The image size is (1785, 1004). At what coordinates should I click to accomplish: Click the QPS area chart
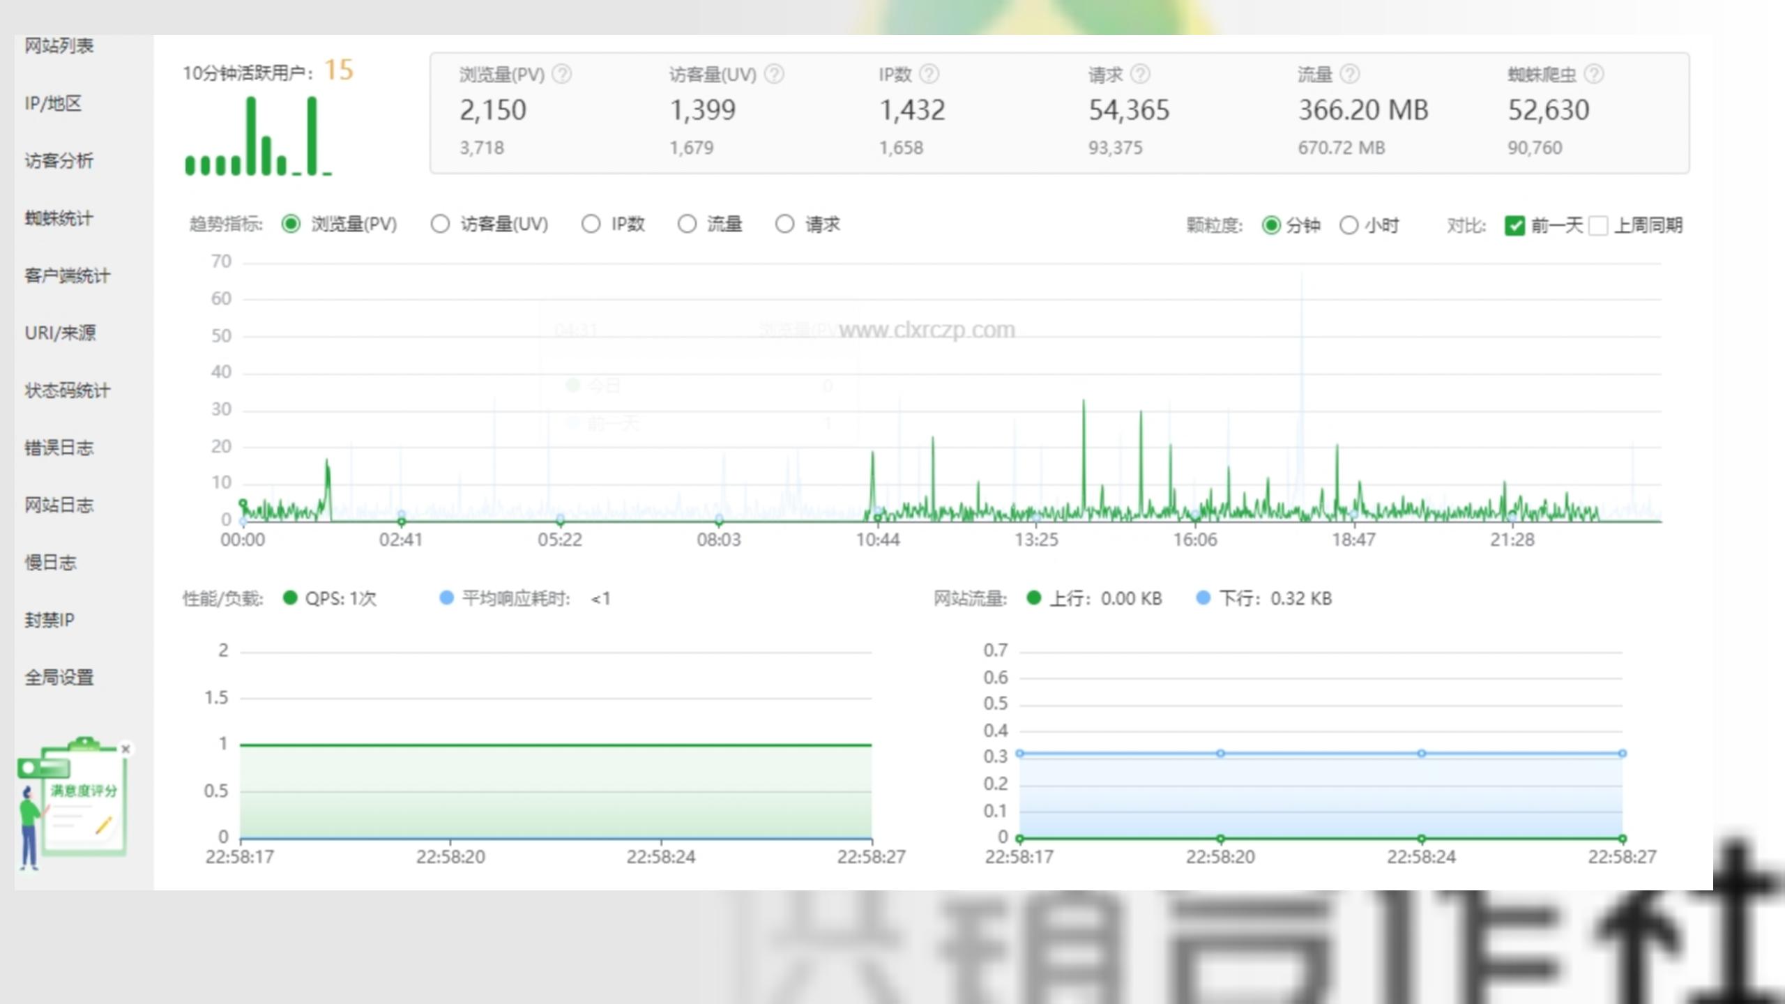coord(556,791)
